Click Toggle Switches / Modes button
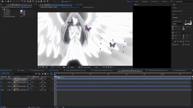193x108 pixels. click(33, 107)
